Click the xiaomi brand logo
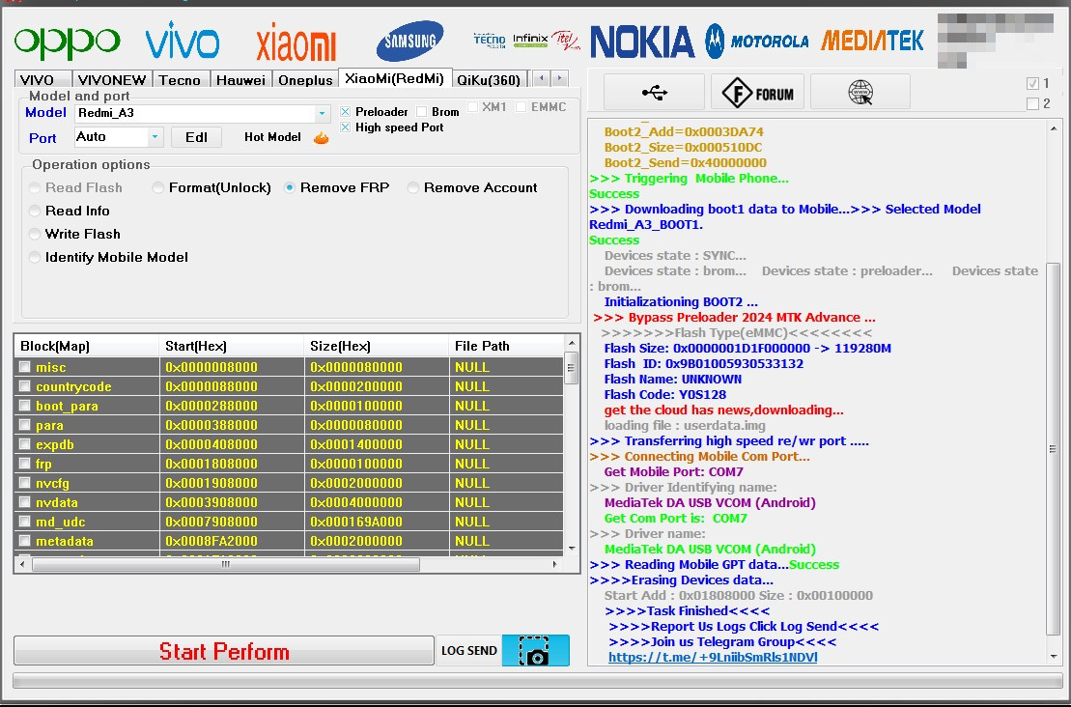This screenshot has width=1071, height=707. [x=296, y=43]
